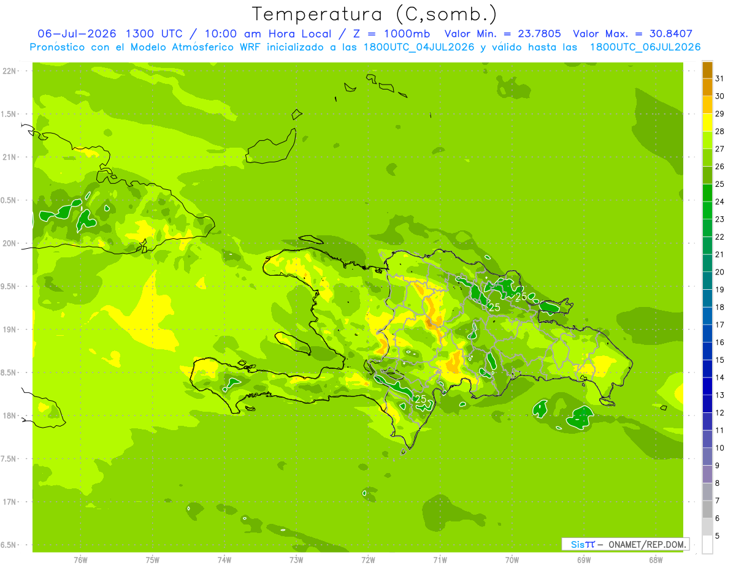This screenshot has width=736, height=568.
Task: Pick the orange swatch between 30 and 31
Action: 707,87
